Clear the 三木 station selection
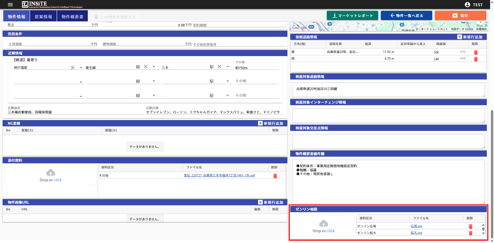This screenshot has width=494, height=243. [219, 67]
